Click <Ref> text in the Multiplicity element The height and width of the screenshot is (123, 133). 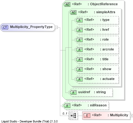(97, 115)
